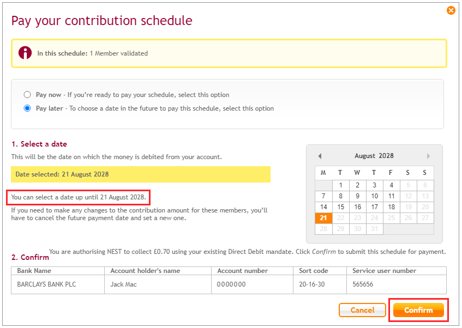Cancel the payment schedule
Image resolution: width=462 pixels, height=328 pixels.
(x=362, y=310)
